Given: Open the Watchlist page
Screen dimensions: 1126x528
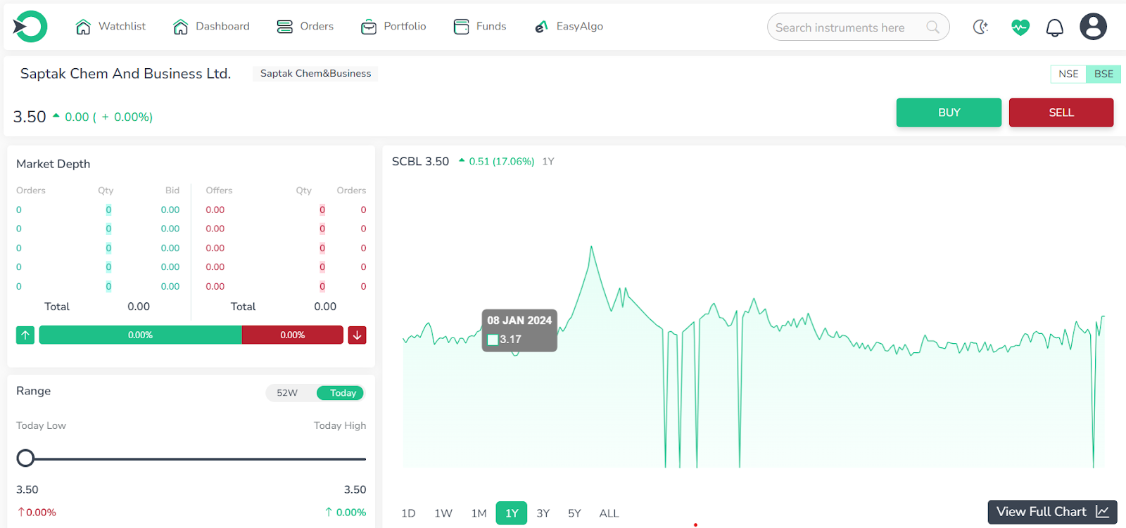Looking at the screenshot, I should coord(110,27).
